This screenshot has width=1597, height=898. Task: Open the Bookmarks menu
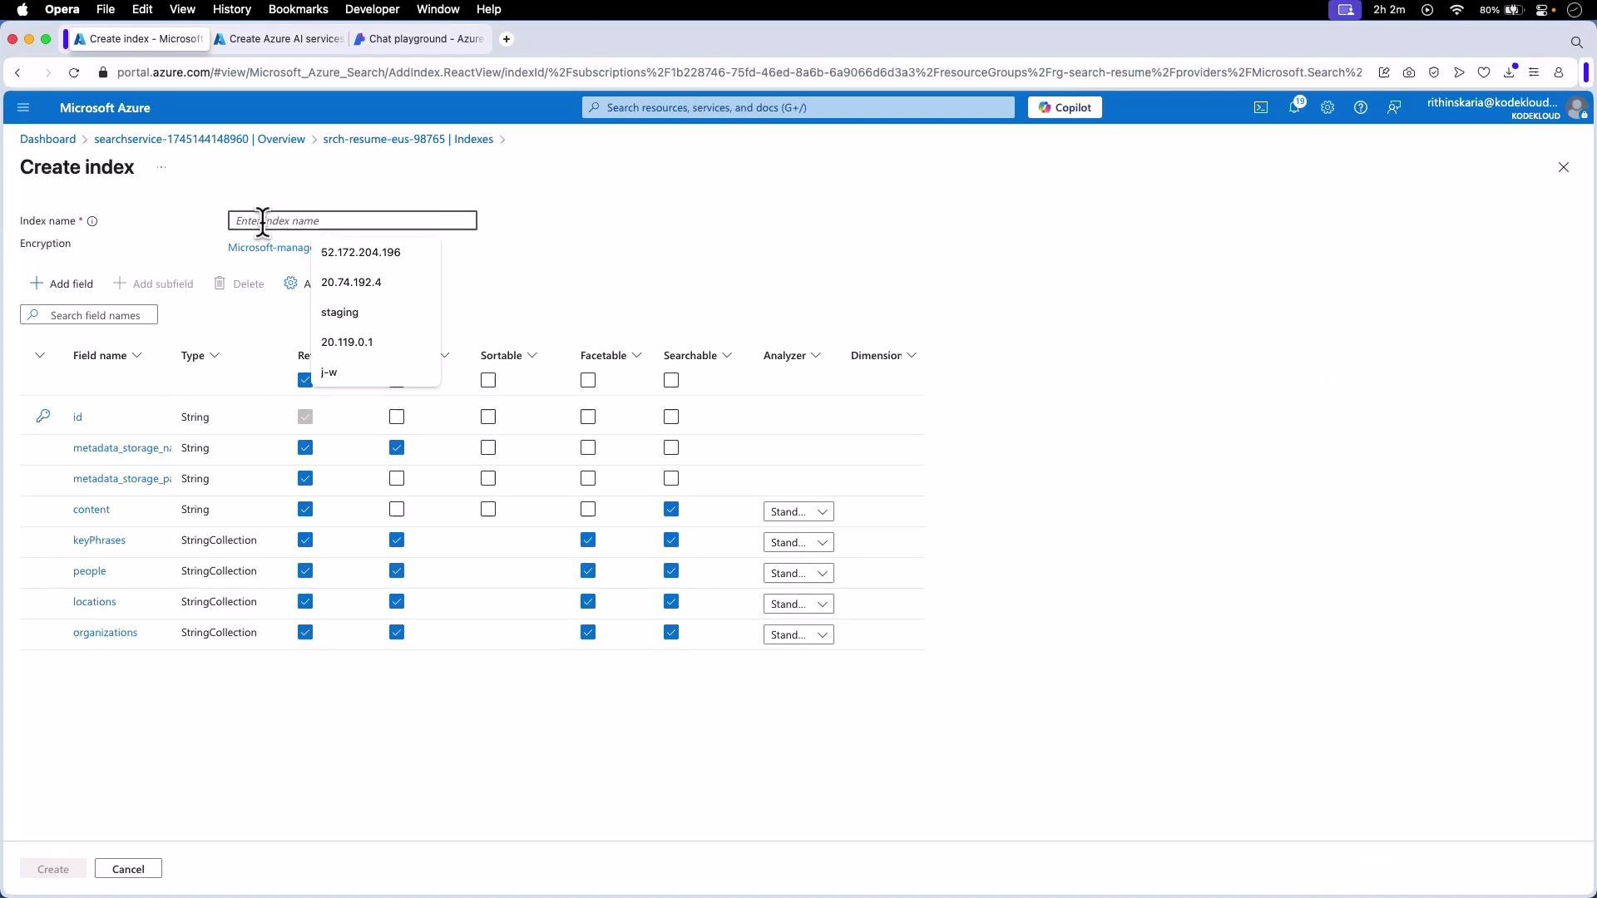(298, 9)
